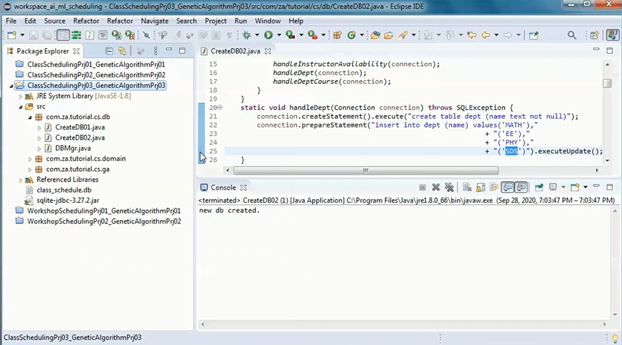The width and height of the screenshot is (622, 345).
Task: Select the Java perspective icon
Action: point(612,35)
